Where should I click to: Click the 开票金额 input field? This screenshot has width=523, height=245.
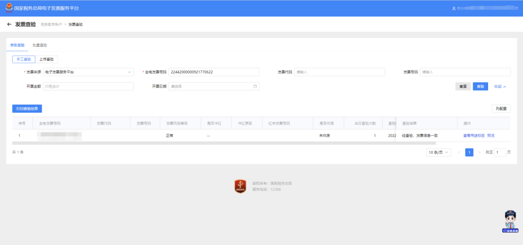pos(88,86)
